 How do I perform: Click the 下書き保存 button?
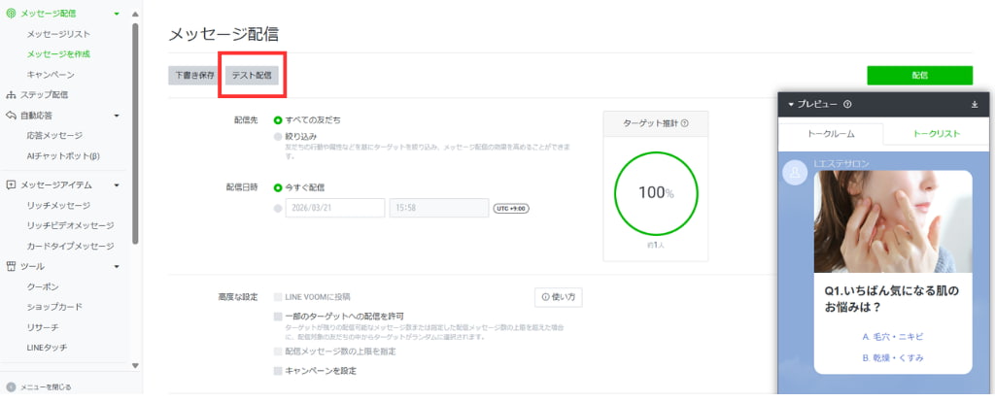194,76
